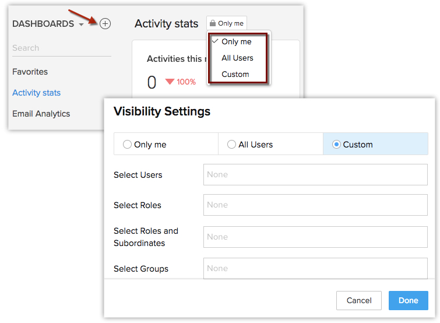Click the Select Groups field

tap(315, 268)
